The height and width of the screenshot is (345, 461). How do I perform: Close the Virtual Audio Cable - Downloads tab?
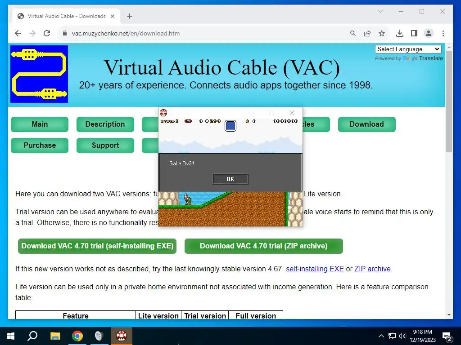(x=112, y=16)
